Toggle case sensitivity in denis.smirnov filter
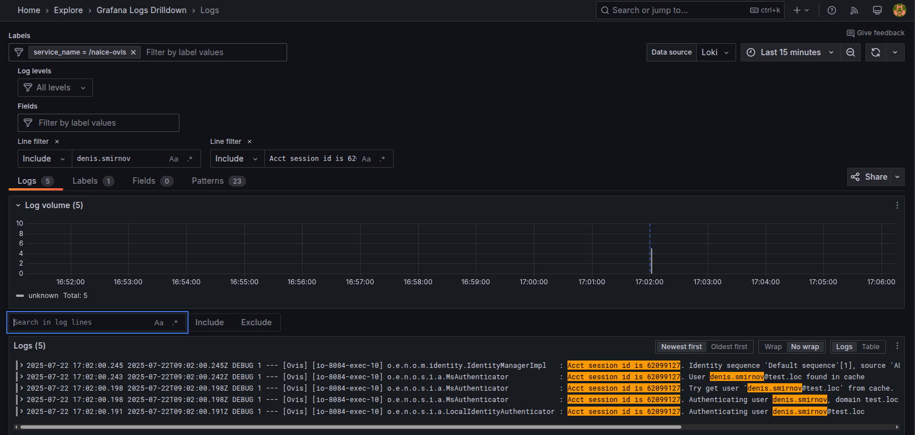This screenshot has width=915, height=435. [x=174, y=159]
